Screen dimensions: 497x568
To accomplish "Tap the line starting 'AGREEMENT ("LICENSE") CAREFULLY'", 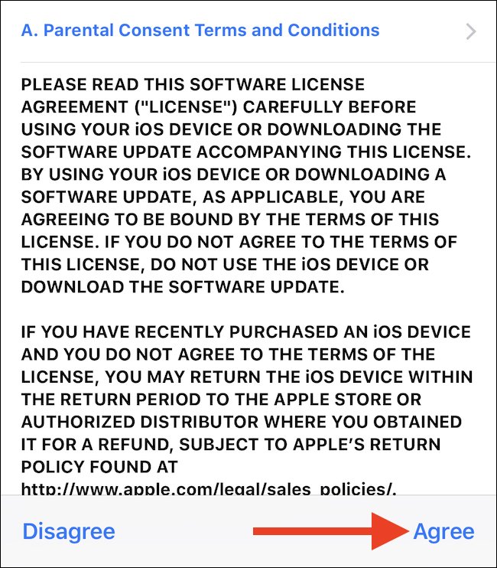I will point(219,107).
